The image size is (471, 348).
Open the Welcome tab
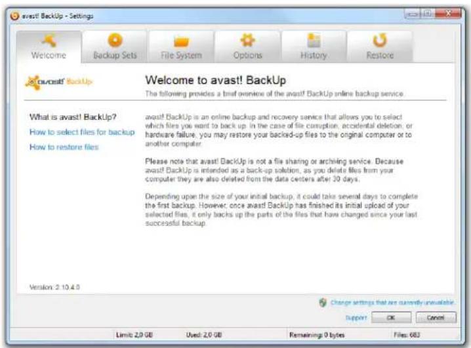(x=49, y=47)
